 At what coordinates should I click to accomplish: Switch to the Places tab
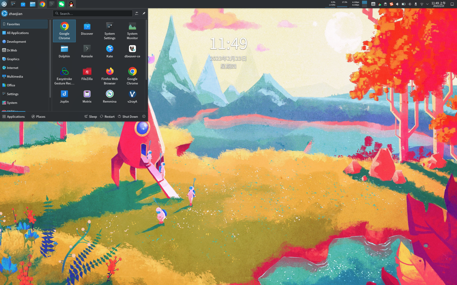(38, 117)
